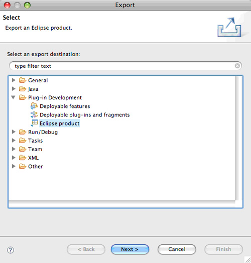251x263 pixels.
Task: Select the Other tree item
Action: pyautogui.click(x=36, y=167)
